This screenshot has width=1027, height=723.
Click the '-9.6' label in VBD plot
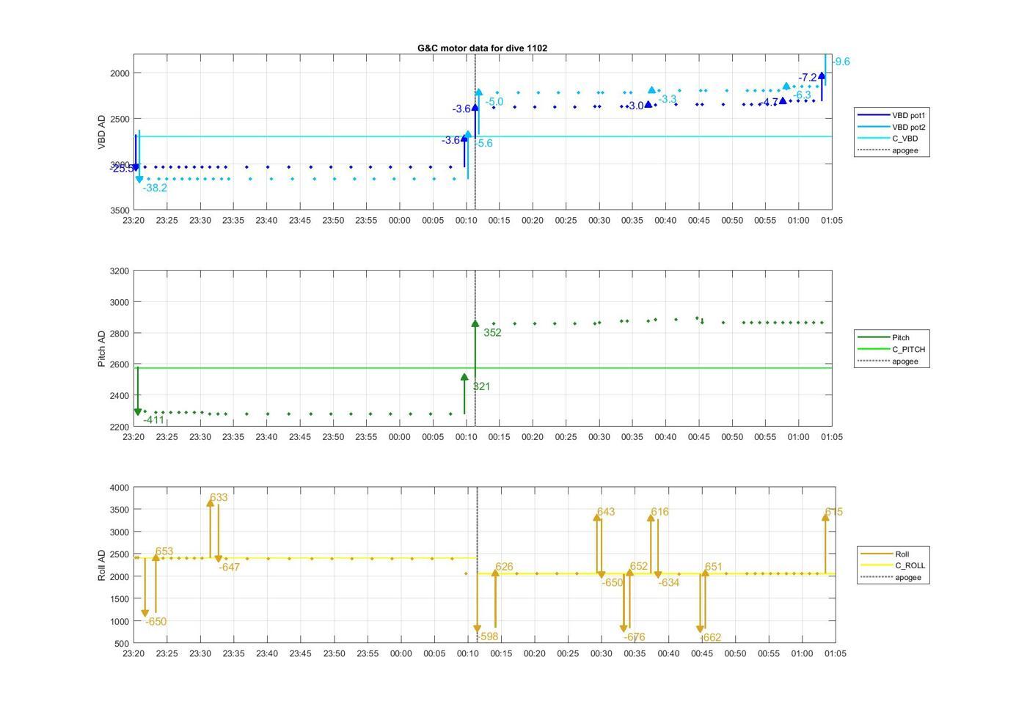coord(841,62)
